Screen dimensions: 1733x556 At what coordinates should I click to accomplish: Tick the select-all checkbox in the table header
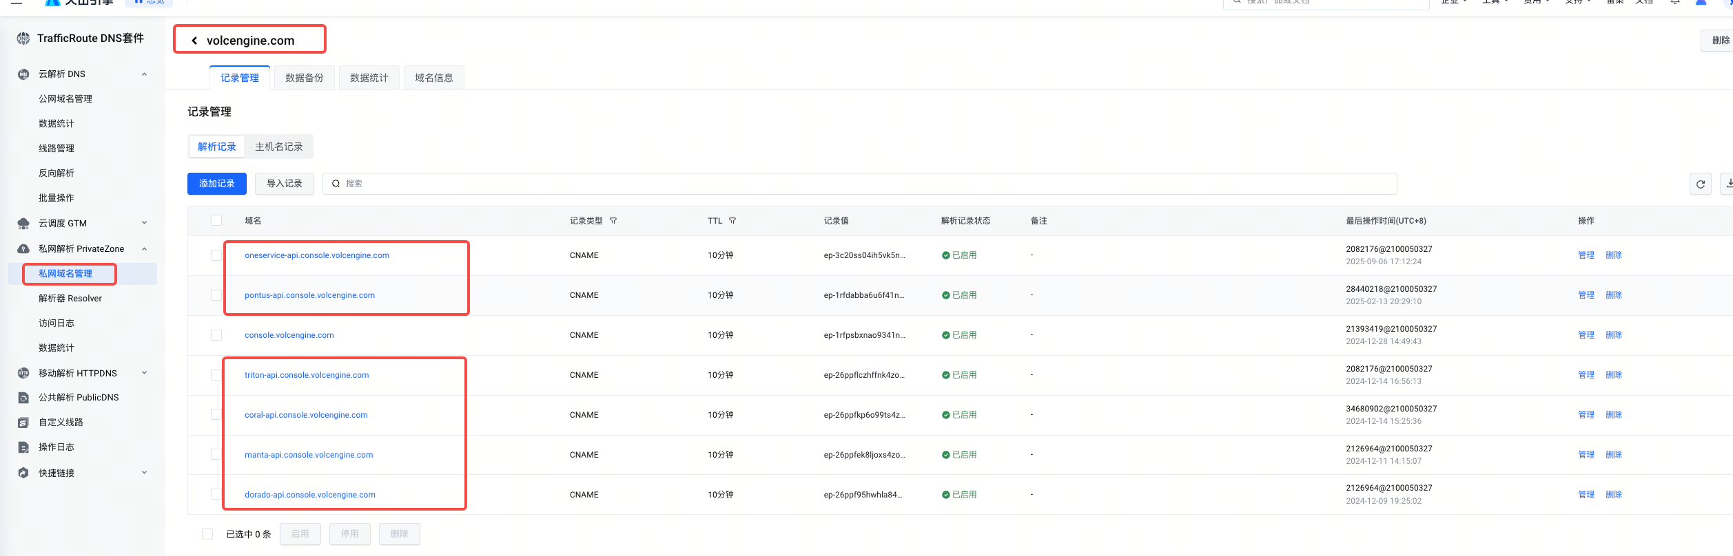pyautogui.click(x=216, y=220)
